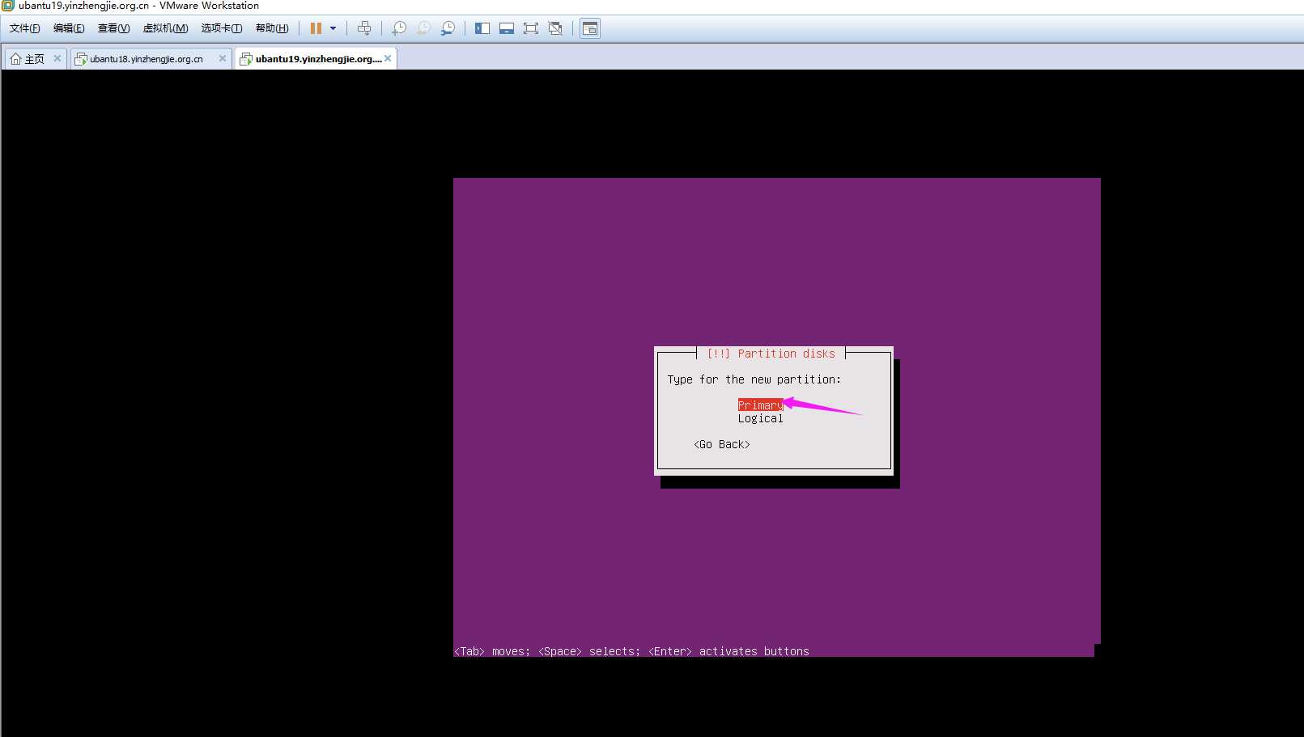Image resolution: width=1304 pixels, height=737 pixels.
Task: Close the ubantu18.yinzhengjie.org.cn tab
Action: tap(223, 58)
